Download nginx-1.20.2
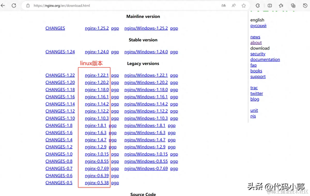 97,82
